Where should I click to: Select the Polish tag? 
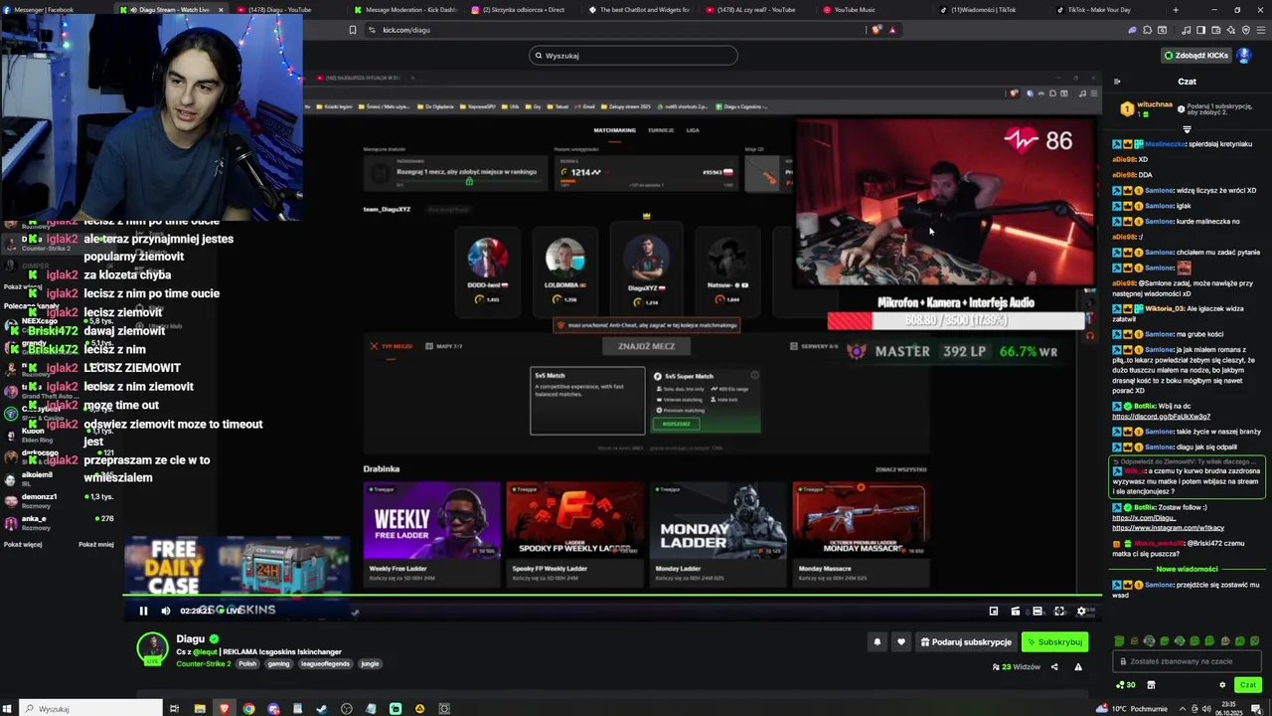point(247,663)
